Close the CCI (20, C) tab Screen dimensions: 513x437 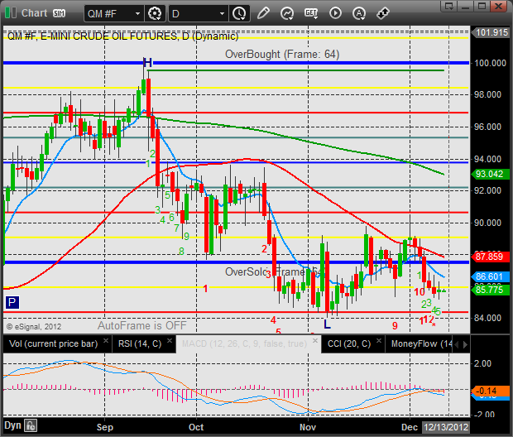379,340
